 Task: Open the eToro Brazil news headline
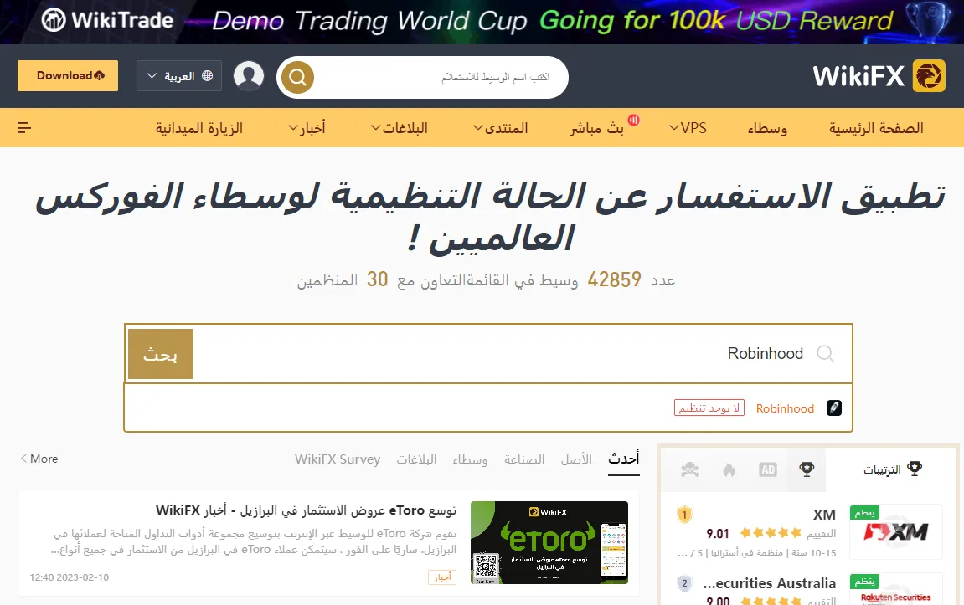[x=307, y=510]
